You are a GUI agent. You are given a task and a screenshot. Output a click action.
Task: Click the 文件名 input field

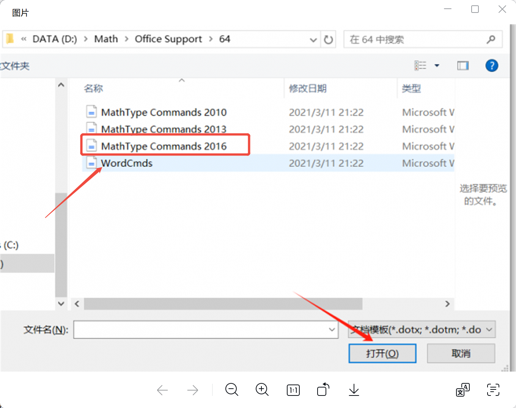pyautogui.click(x=201, y=330)
